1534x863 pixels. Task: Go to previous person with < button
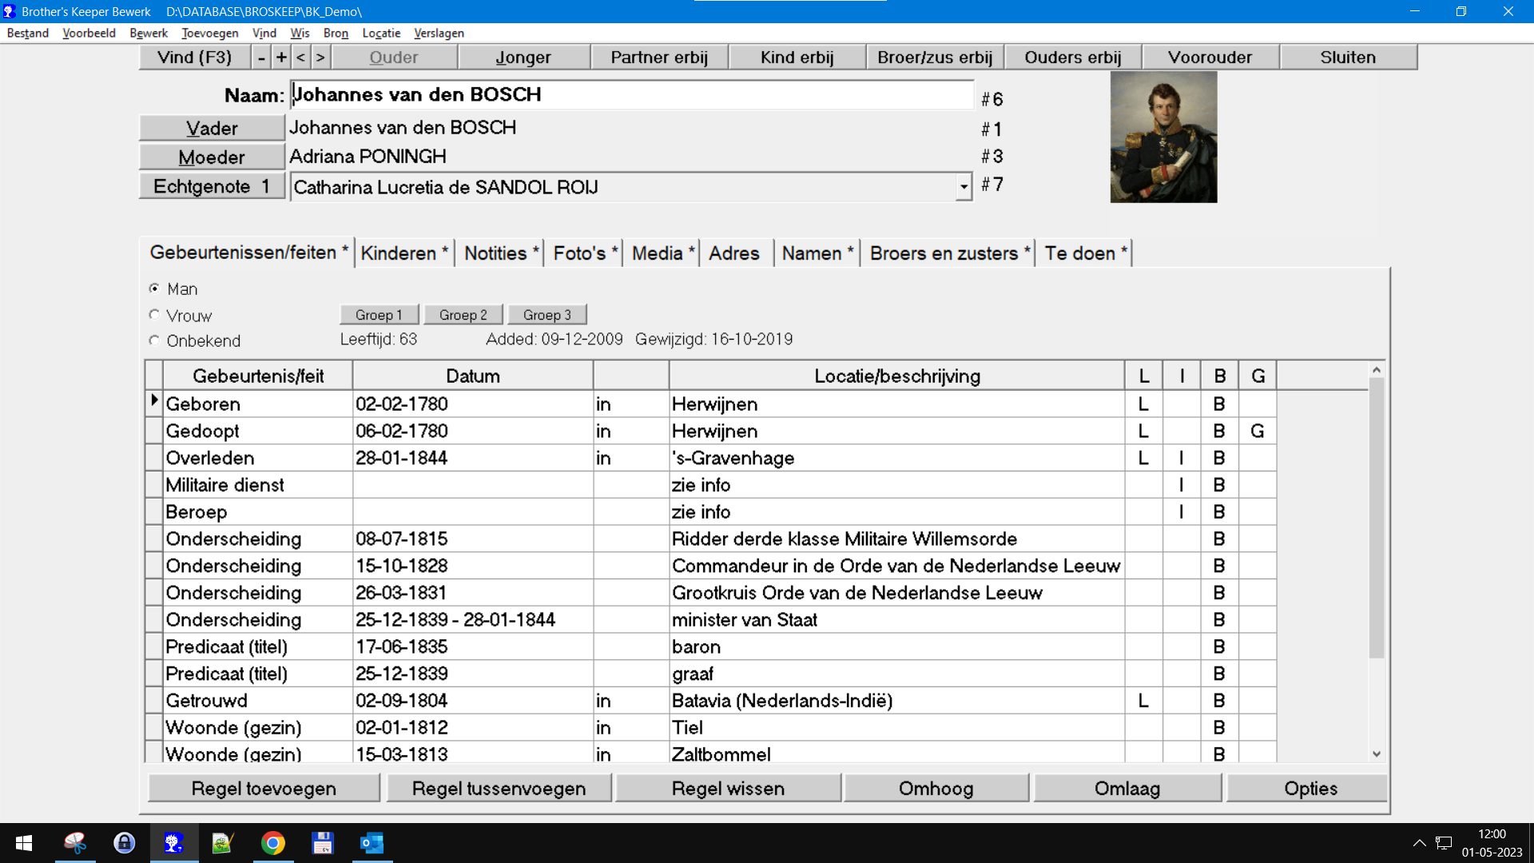click(x=300, y=58)
